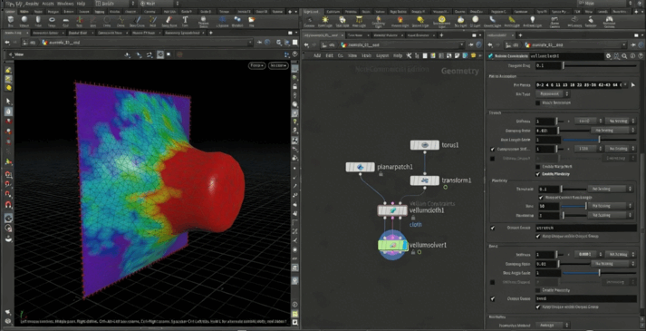Add new tab in network editor pane
The width and height of the screenshot is (646, 331).
(x=441, y=35)
